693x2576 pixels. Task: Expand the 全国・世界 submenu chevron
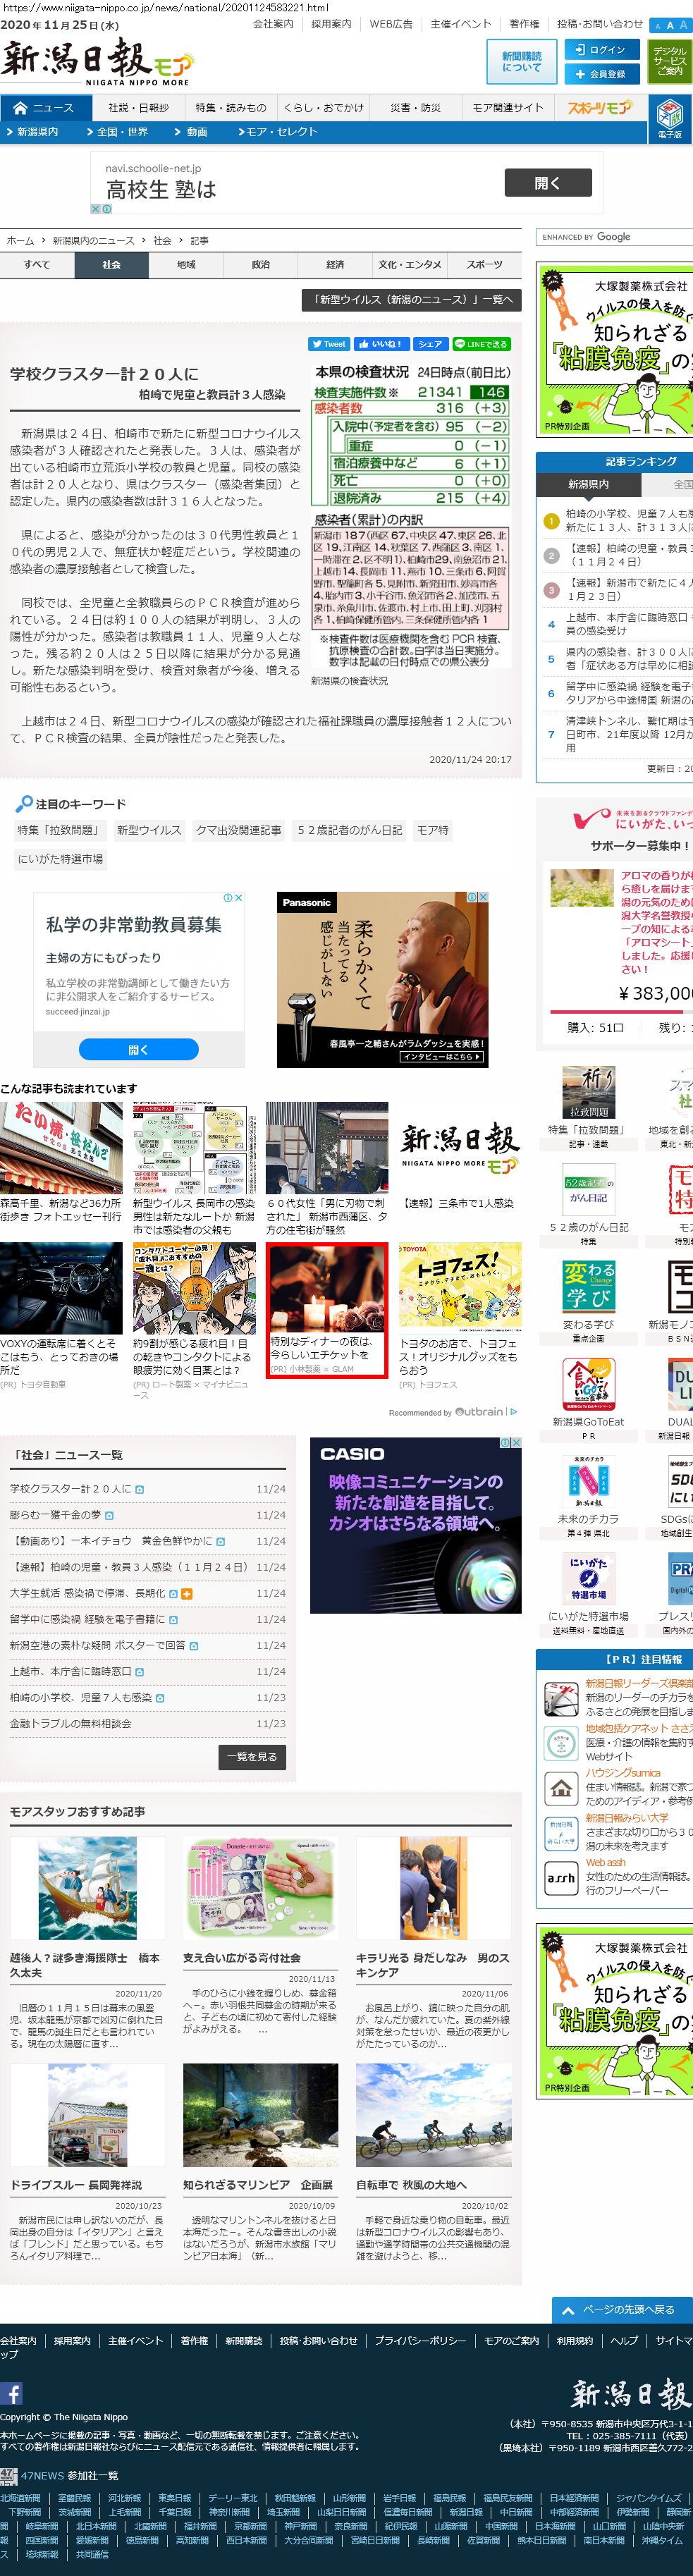pos(178,132)
